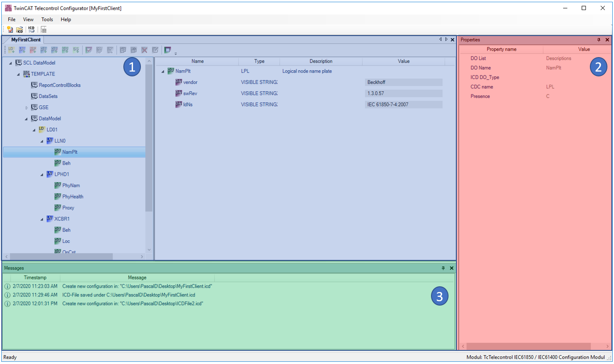Collapse the LD01 tree node
The width and height of the screenshot is (614, 364).
(x=34, y=130)
